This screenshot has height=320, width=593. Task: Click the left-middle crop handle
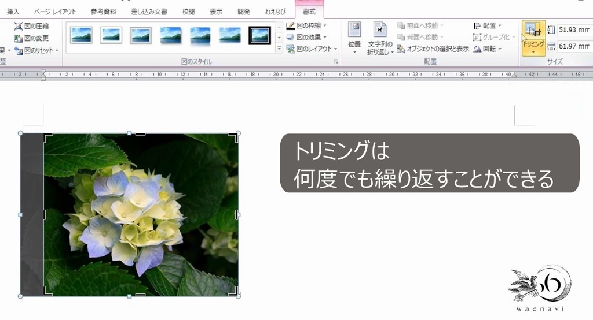click(44, 214)
